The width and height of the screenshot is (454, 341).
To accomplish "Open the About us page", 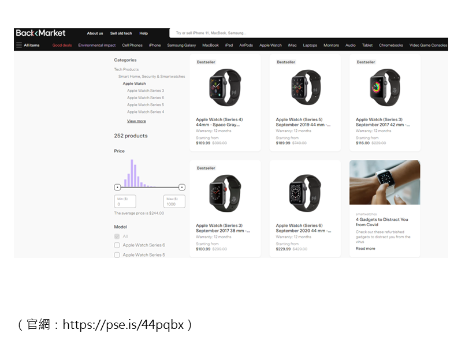I will point(95,33).
